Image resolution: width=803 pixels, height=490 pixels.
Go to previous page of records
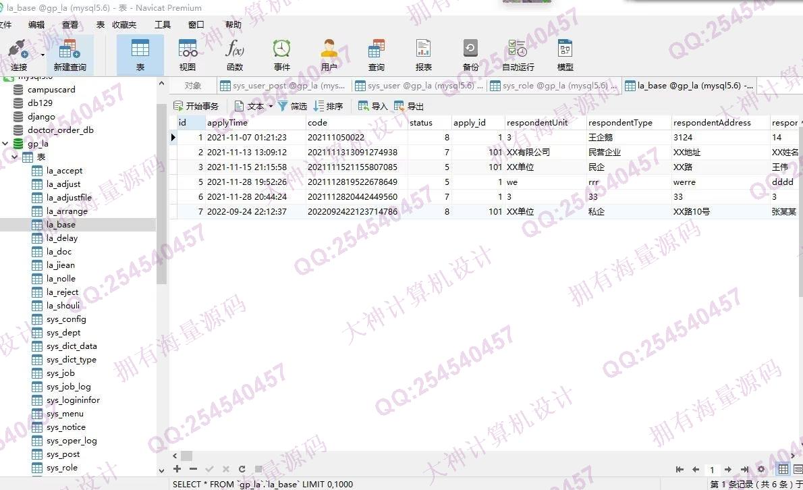pyautogui.click(x=696, y=469)
